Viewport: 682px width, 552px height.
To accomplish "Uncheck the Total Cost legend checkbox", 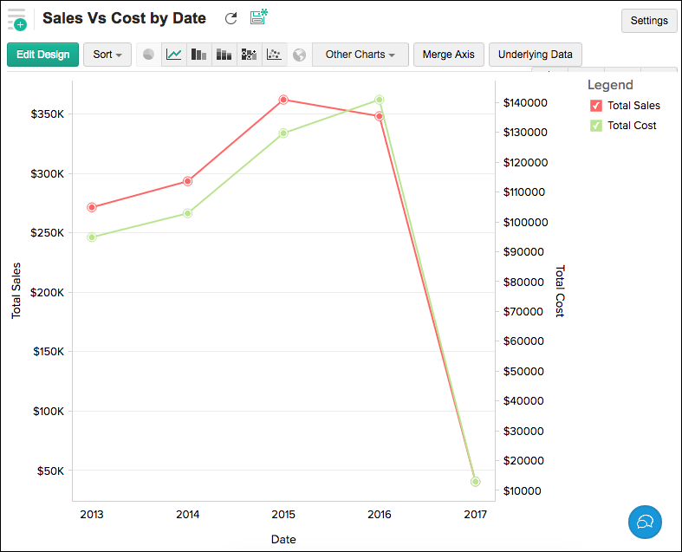I will pos(596,126).
